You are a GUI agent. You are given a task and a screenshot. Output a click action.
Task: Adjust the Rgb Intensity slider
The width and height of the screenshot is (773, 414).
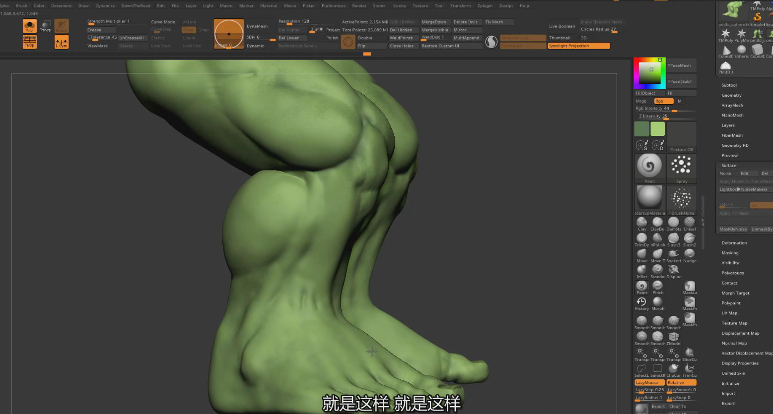tap(665, 109)
